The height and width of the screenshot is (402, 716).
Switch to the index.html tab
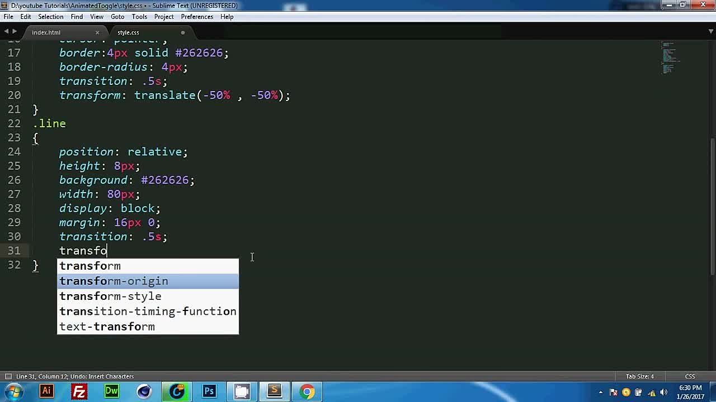pos(46,32)
